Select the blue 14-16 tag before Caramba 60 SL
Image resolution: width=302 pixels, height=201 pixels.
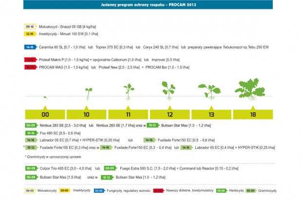coord(31,47)
